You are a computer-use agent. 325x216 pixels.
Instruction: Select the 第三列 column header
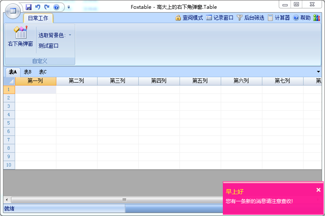click(118, 81)
